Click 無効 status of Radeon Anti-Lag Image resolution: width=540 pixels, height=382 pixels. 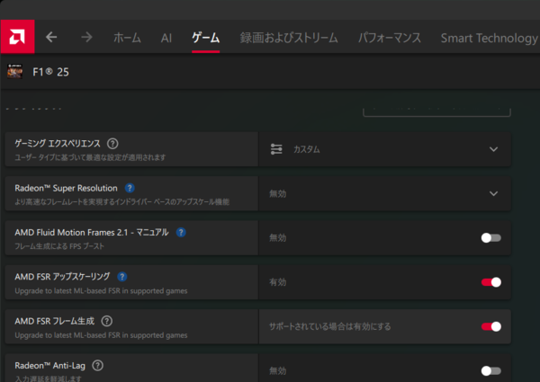pyautogui.click(x=277, y=371)
